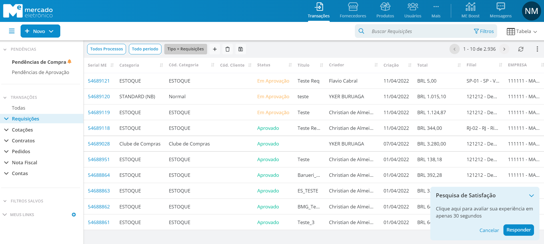Image resolution: width=544 pixels, height=244 pixels.
Task: Add a new link in Meus Links
Action: [x=74, y=215]
